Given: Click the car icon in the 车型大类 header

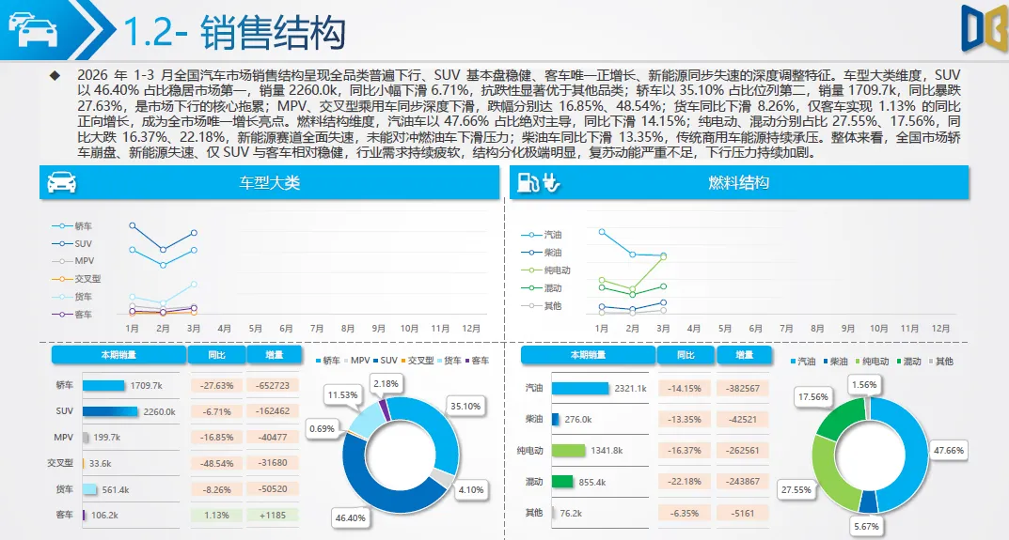Looking at the screenshot, I should [x=62, y=182].
